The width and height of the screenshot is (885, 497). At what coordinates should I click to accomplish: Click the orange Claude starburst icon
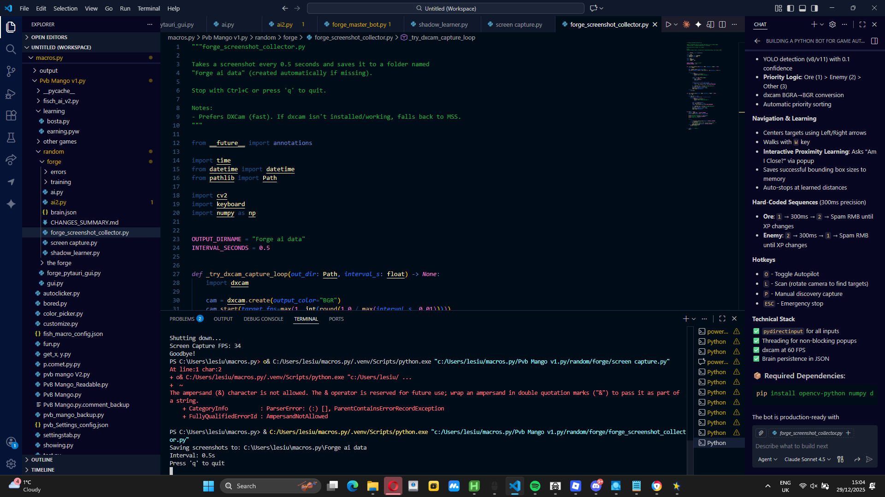point(686,24)
